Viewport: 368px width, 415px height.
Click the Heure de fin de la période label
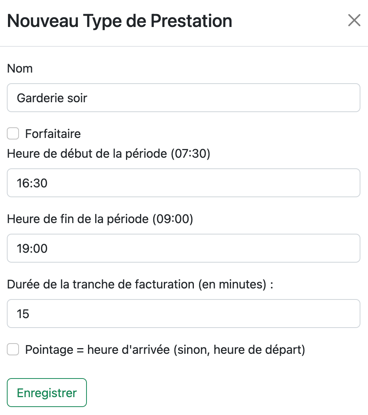pyautogui.click(x=78, y=219)
